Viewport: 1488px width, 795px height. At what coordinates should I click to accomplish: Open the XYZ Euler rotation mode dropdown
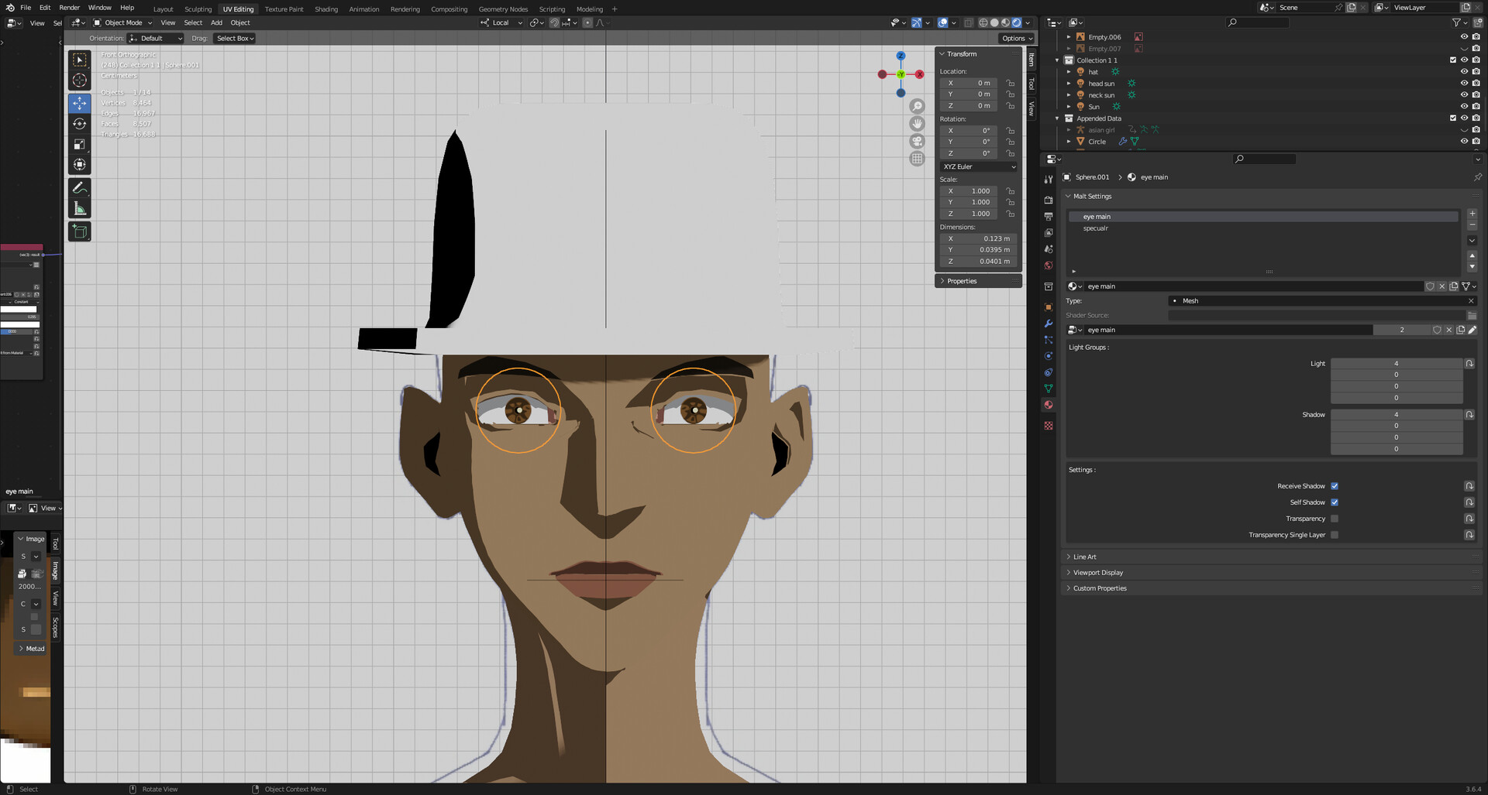[x=979, y=166]
